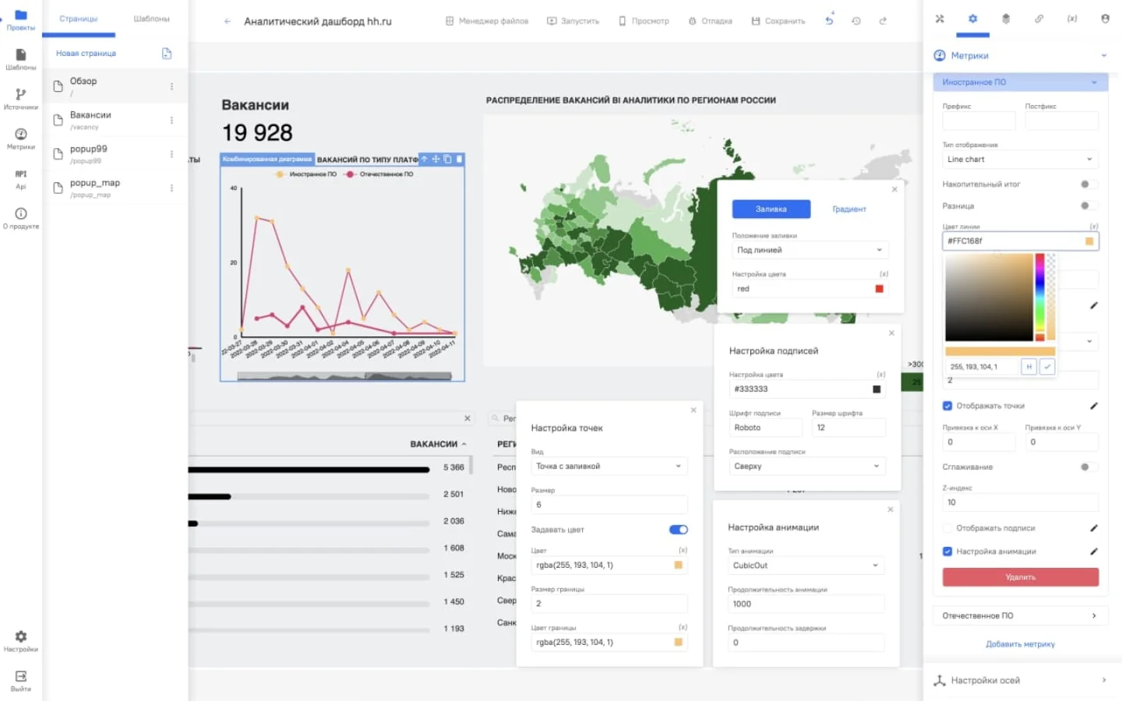Open the Sources (Источники) sidebar icon
Viewport: 1122px width, 701px height.
coord(20,98)
